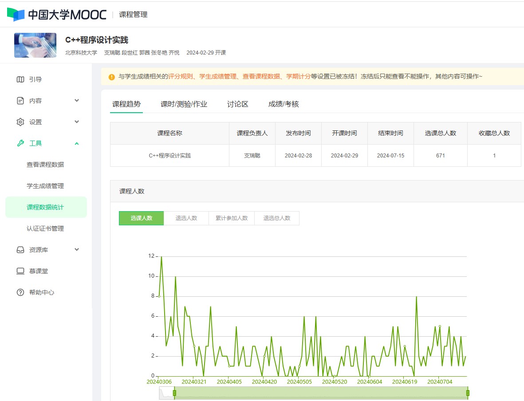Click the 引导 book icon in sidebar
524x401 pixels.
tap(20, 79)
